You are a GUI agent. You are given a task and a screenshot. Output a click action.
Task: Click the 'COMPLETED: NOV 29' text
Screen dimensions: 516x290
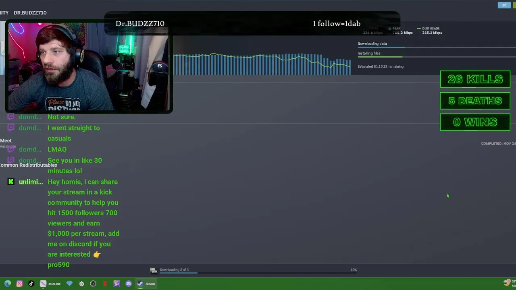498,143
